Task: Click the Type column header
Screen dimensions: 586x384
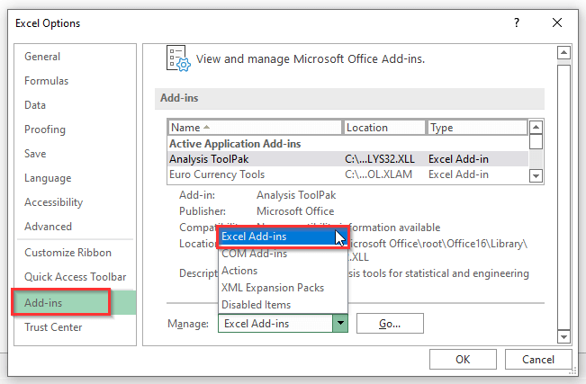Action: click(x=477, y=128)
